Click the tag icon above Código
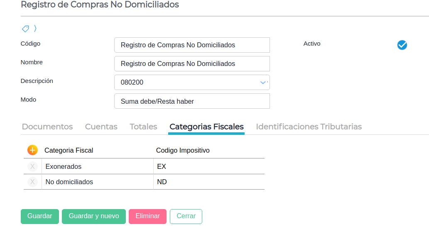Viewport: 429px width, 246px height. click(x=25, y=29)
